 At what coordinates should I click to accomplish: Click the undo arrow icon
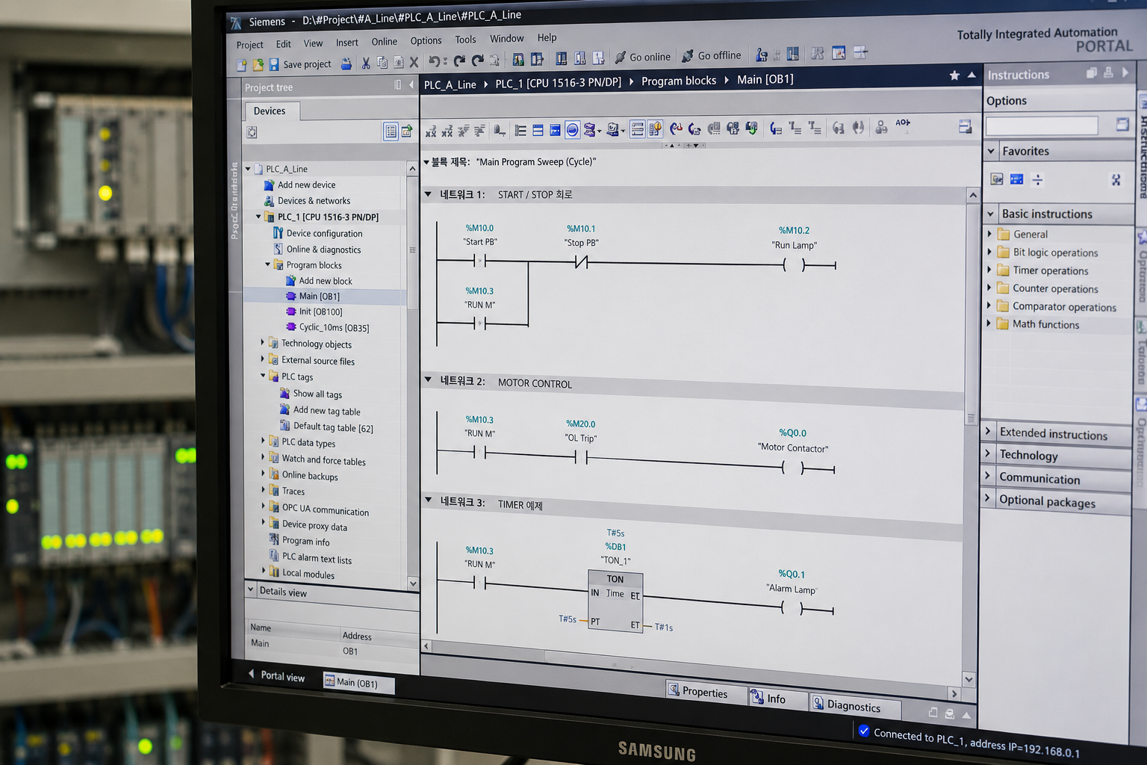tap(434, 61)
